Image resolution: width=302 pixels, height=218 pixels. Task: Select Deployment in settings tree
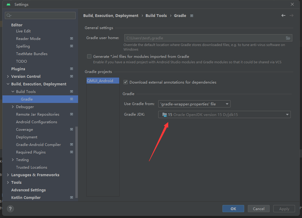27,137
